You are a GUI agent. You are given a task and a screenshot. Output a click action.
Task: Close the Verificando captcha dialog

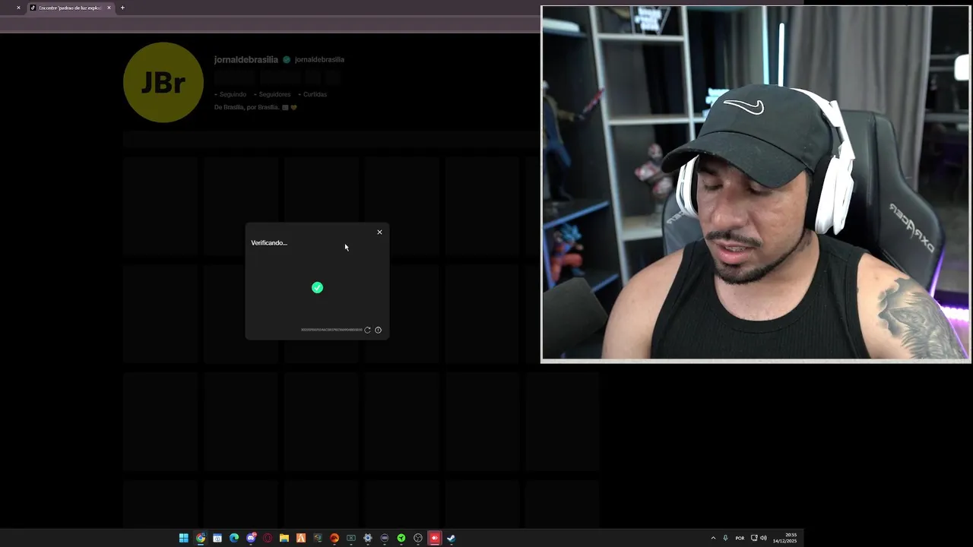[x=379, y=232]
